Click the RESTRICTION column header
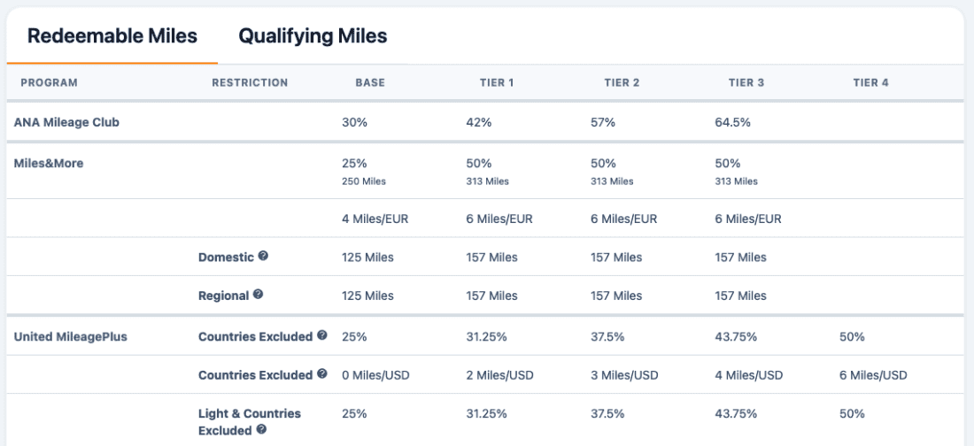This screenshot has height=446, width=974. click(x=250, y=82)
